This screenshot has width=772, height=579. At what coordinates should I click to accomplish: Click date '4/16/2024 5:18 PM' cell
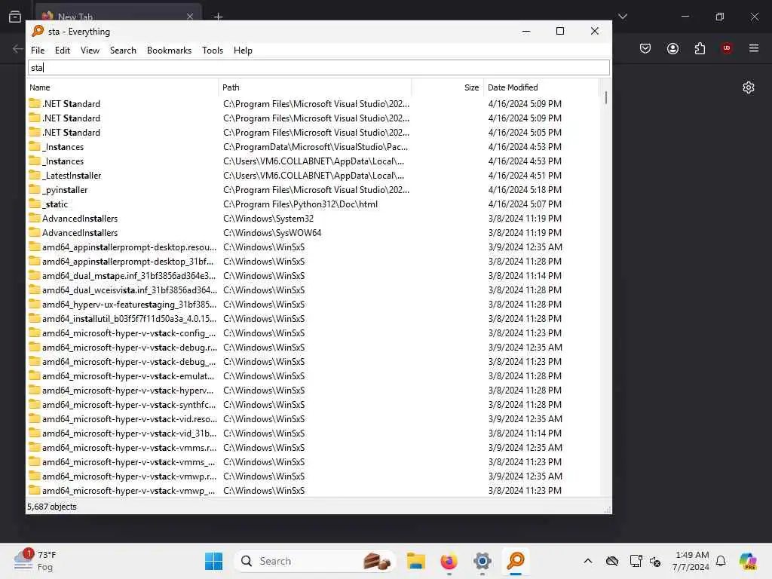[525, 189]
